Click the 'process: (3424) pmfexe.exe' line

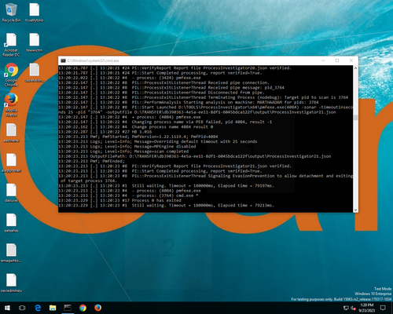click(x=130, y=78)
